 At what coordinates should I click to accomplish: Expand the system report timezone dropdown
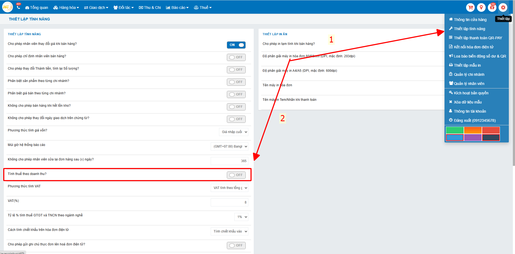[x=229, y=146]
